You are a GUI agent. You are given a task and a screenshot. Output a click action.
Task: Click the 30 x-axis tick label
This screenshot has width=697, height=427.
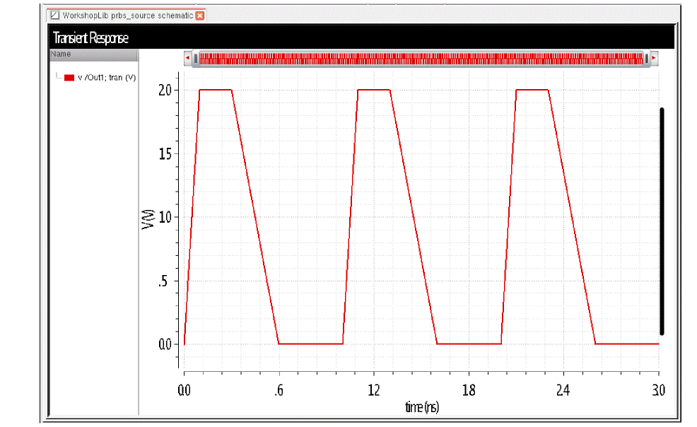click(x=658, y=390)
